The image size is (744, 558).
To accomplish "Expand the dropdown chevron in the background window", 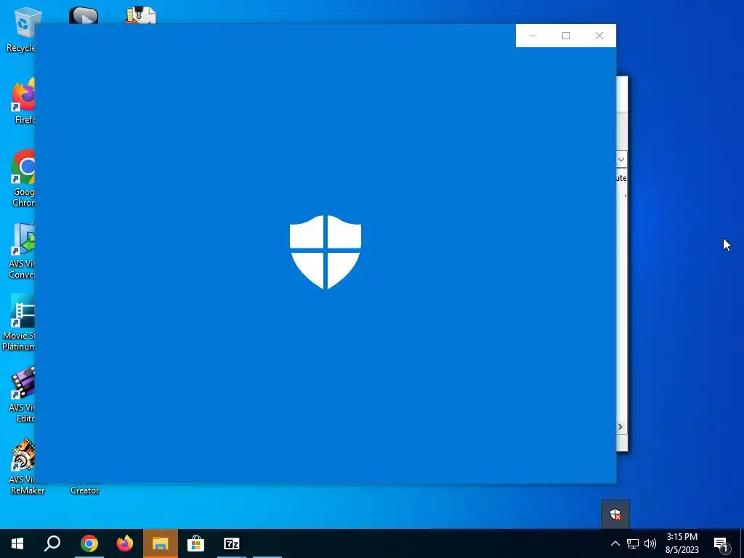I will click(621, 160).
